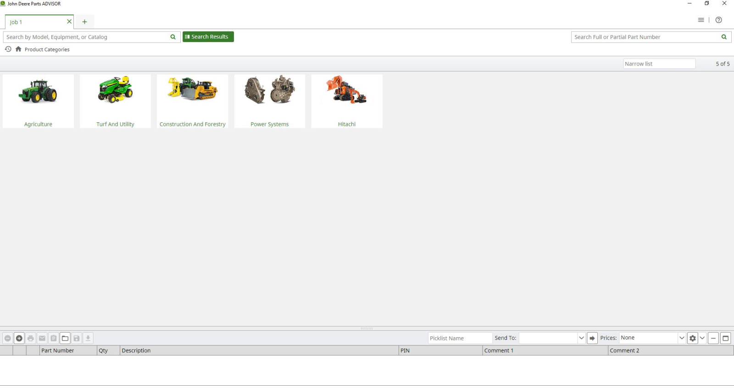Click the Qty column header
The width and height of the screenshot is (734, 388).
click(108, 350)
